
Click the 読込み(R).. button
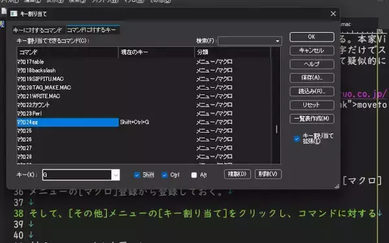(x=312, y=91)
